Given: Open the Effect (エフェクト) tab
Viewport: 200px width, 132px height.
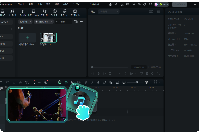Looking at the screenshot, I should point(45,13).
